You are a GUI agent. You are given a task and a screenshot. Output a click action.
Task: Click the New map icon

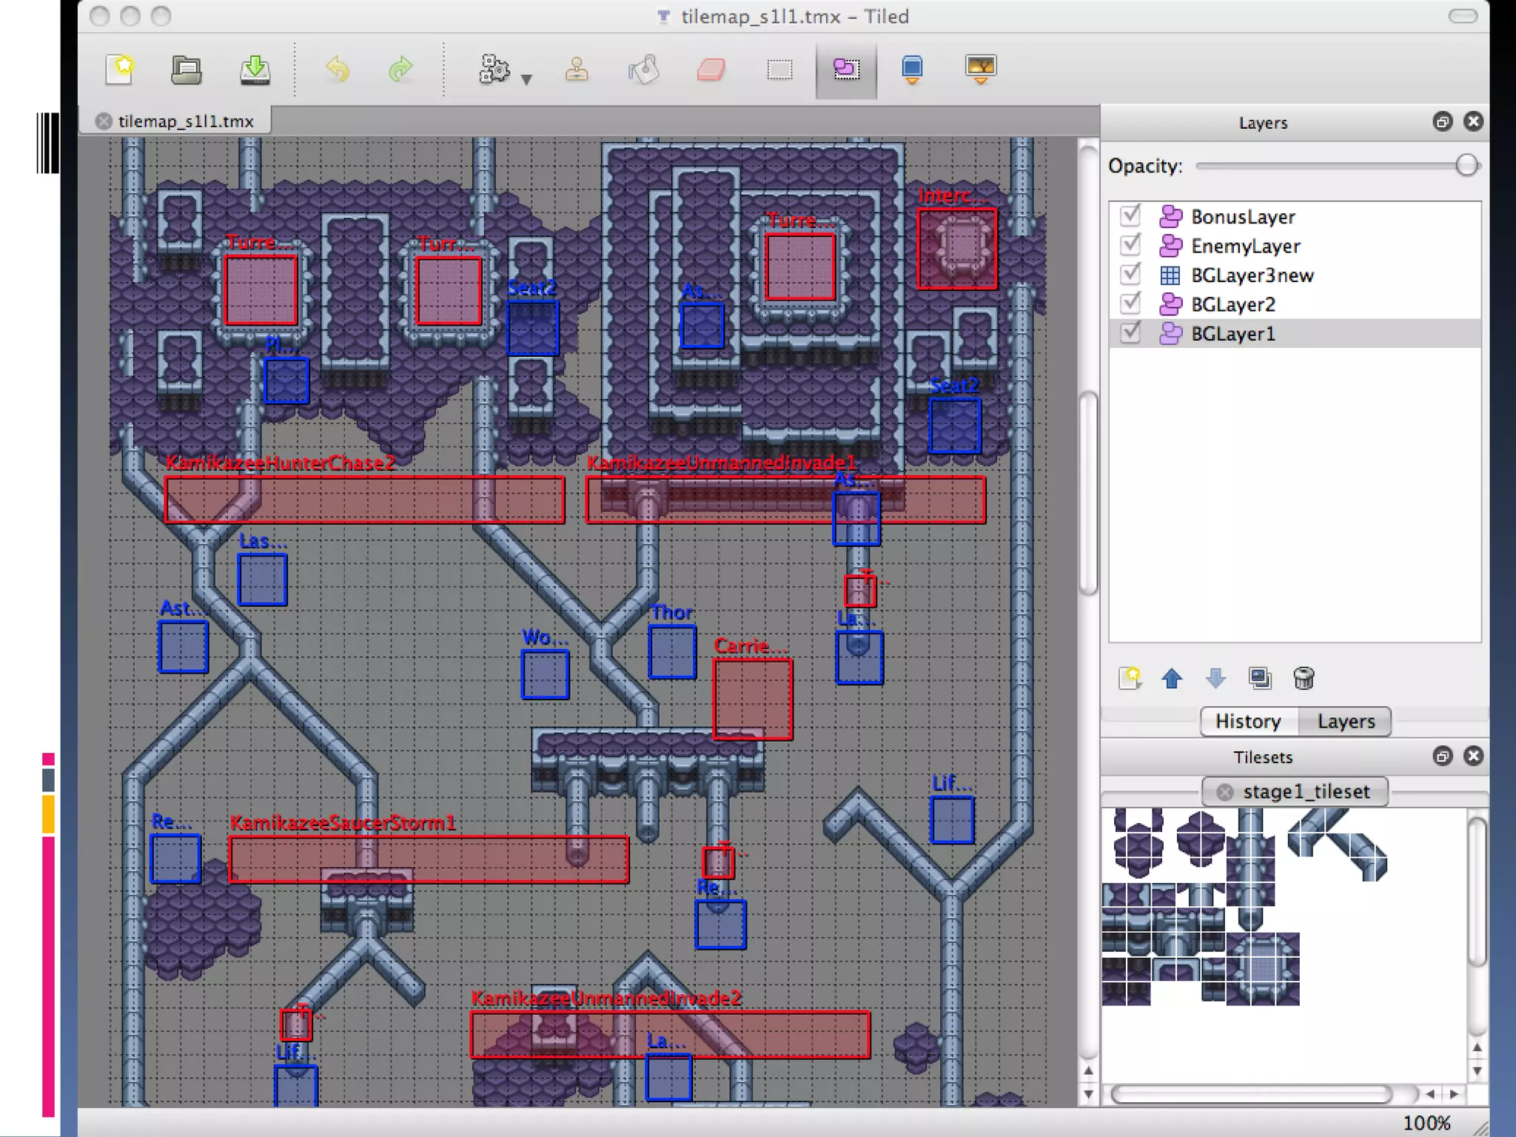[x=119, y=70]
